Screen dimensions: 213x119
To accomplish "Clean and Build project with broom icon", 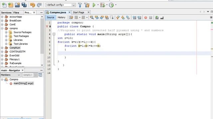I will click(87, 5).
